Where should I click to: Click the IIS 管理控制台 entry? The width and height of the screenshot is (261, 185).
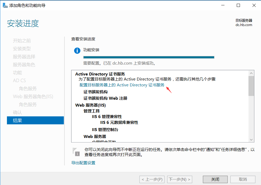tap(105, 130)
